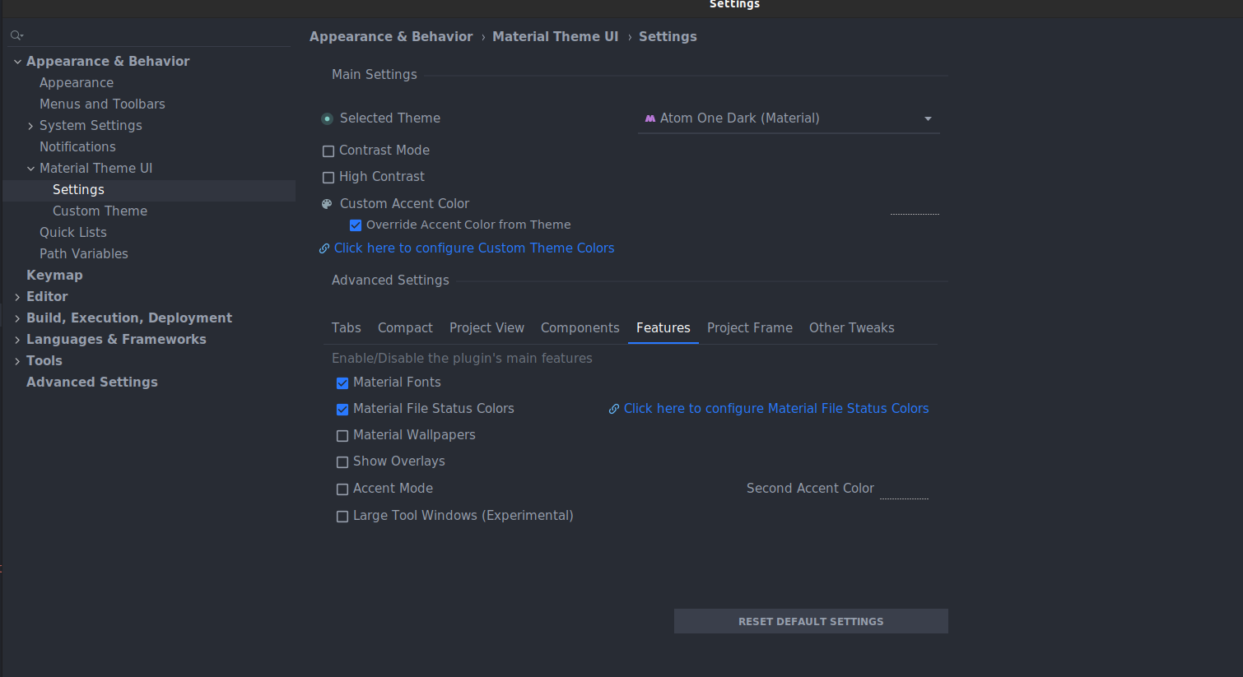
Task: Click the Selected Theme indicator icon
Action: click(327, 118)
